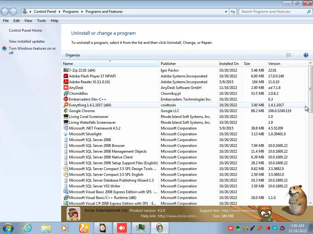Click the program list vertical scrollbar thumb
313x234 pixels.
coord(310,89)
